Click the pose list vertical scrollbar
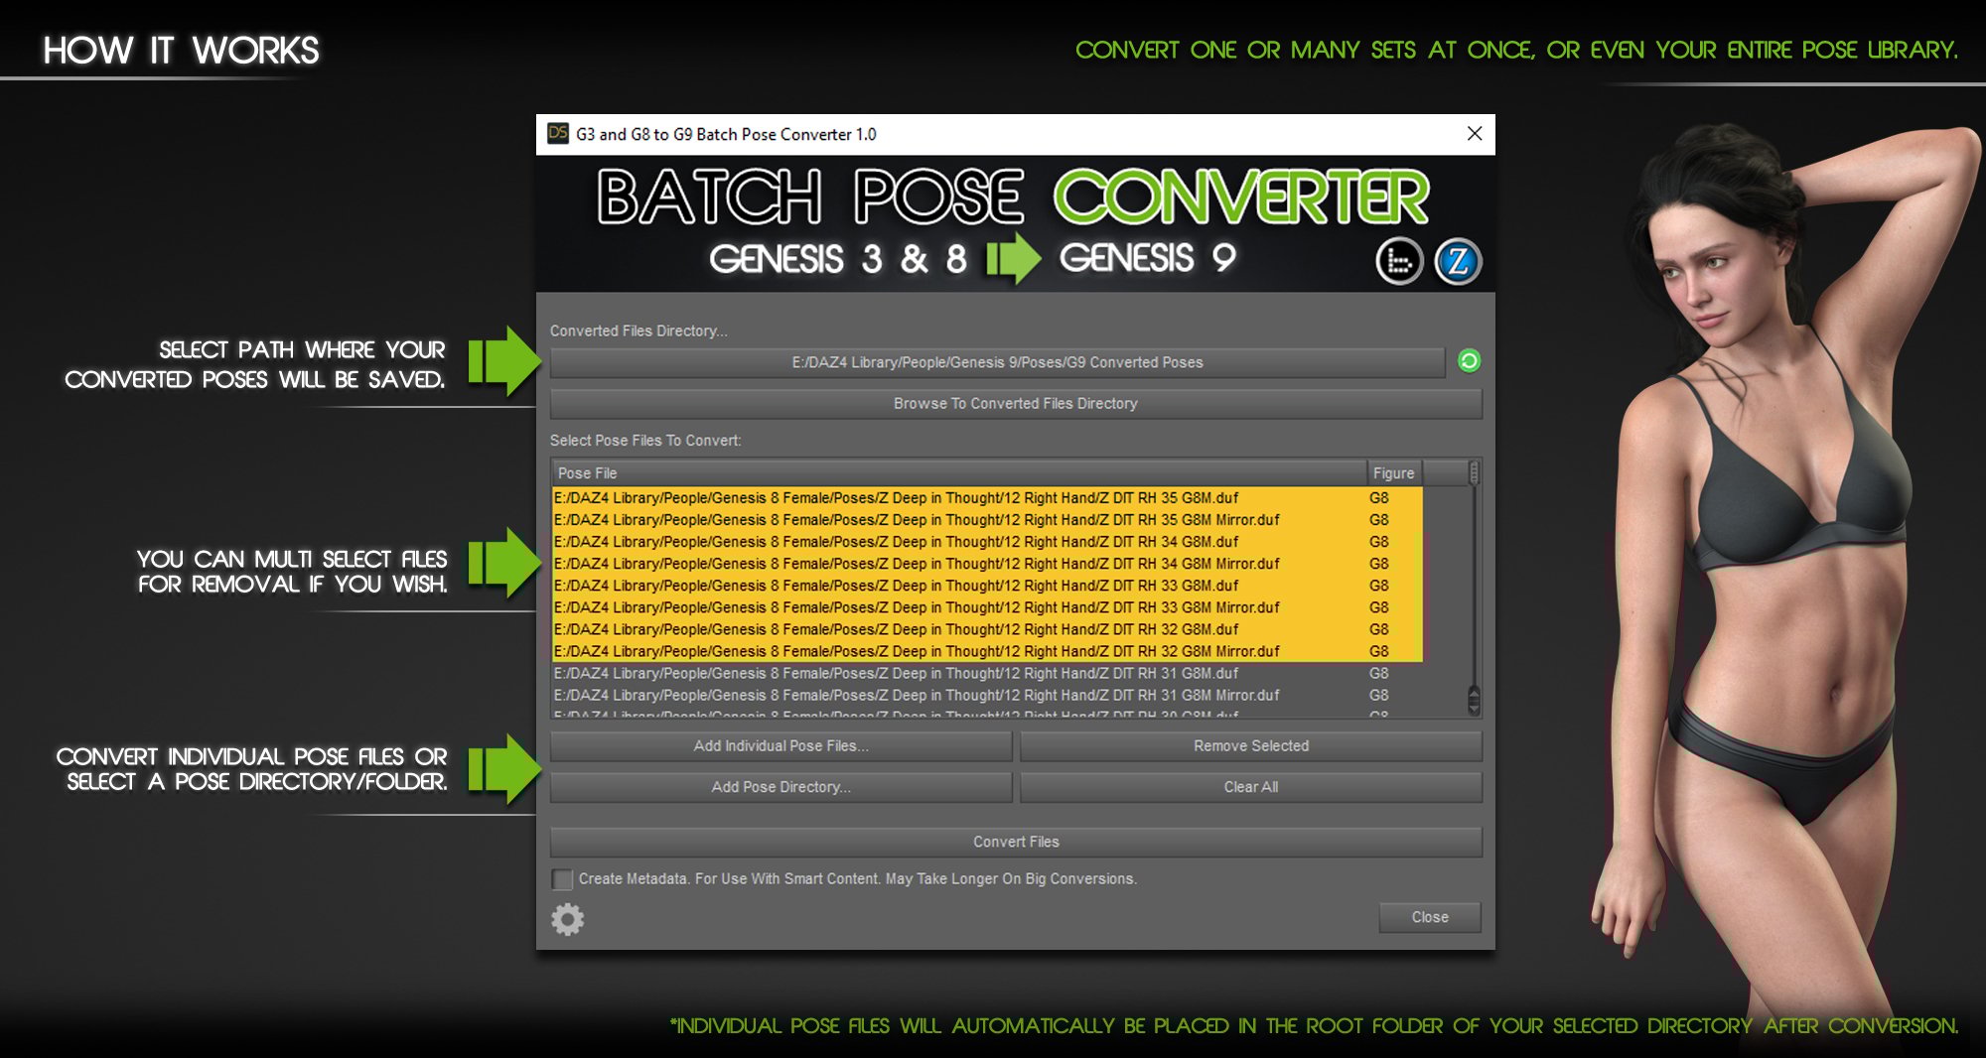 [1474, 587]
